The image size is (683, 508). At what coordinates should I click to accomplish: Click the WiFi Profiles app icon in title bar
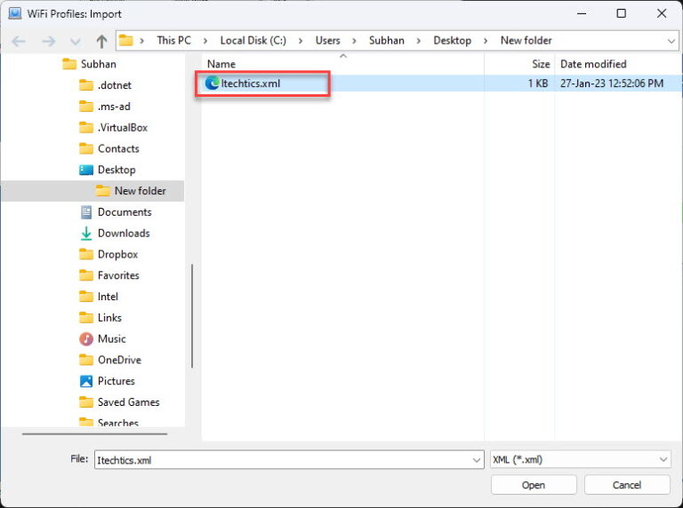click(14, 13)
